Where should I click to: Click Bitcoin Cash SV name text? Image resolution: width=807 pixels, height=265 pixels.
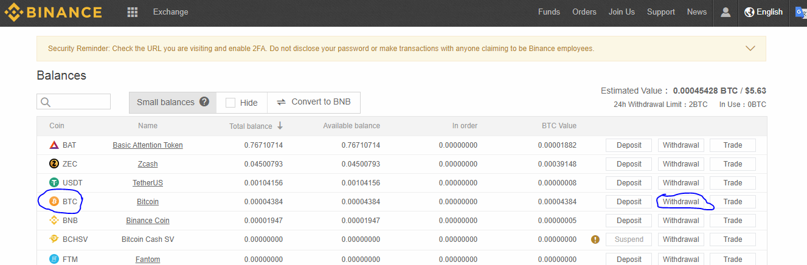click(x=148, y=239)
